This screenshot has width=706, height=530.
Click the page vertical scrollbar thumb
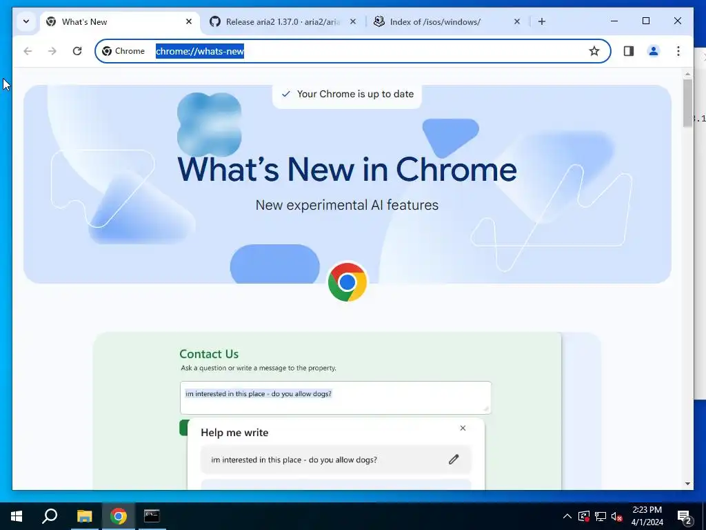pyautogui.click(x=687, y=103)
